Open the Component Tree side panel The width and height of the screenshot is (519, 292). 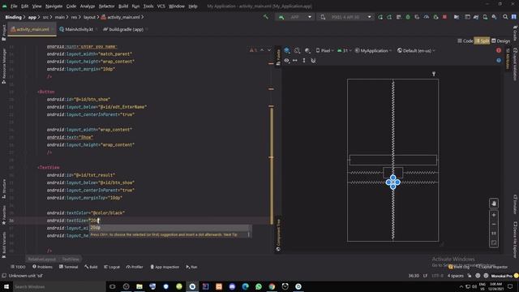click(278, 234)
